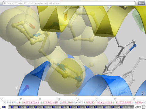
Task: Open list icon beside 3odu
Action: [144, 107]
